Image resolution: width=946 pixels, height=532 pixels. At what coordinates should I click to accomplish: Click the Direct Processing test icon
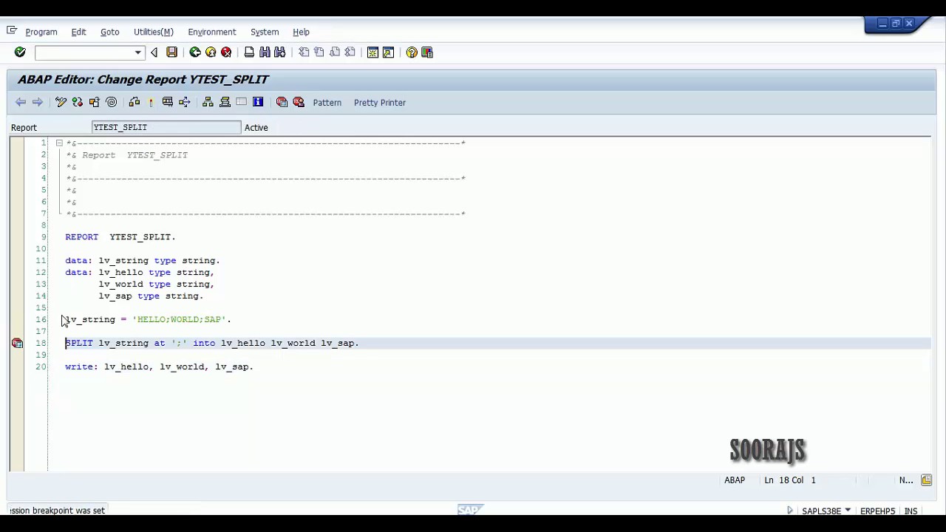coord(168,102)
